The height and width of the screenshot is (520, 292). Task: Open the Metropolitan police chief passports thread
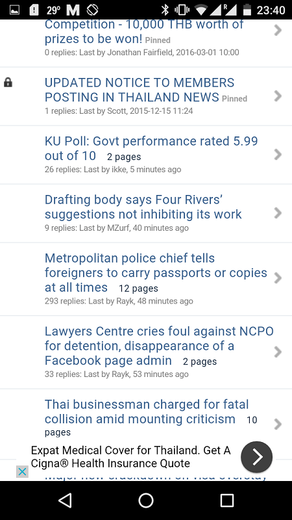156,272
